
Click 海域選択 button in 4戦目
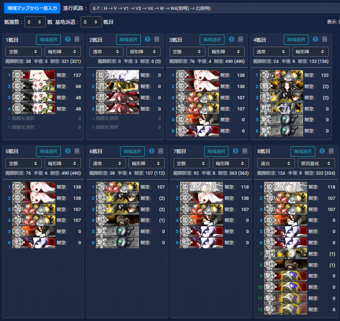(296, 40)
